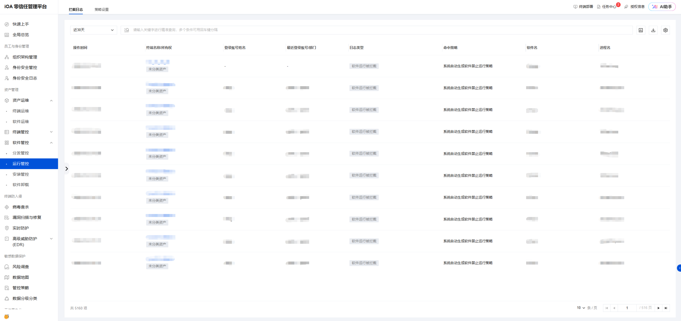681x321 pixels.
Task: Click 终端部署 in the top bar
Action: point(583,7)
